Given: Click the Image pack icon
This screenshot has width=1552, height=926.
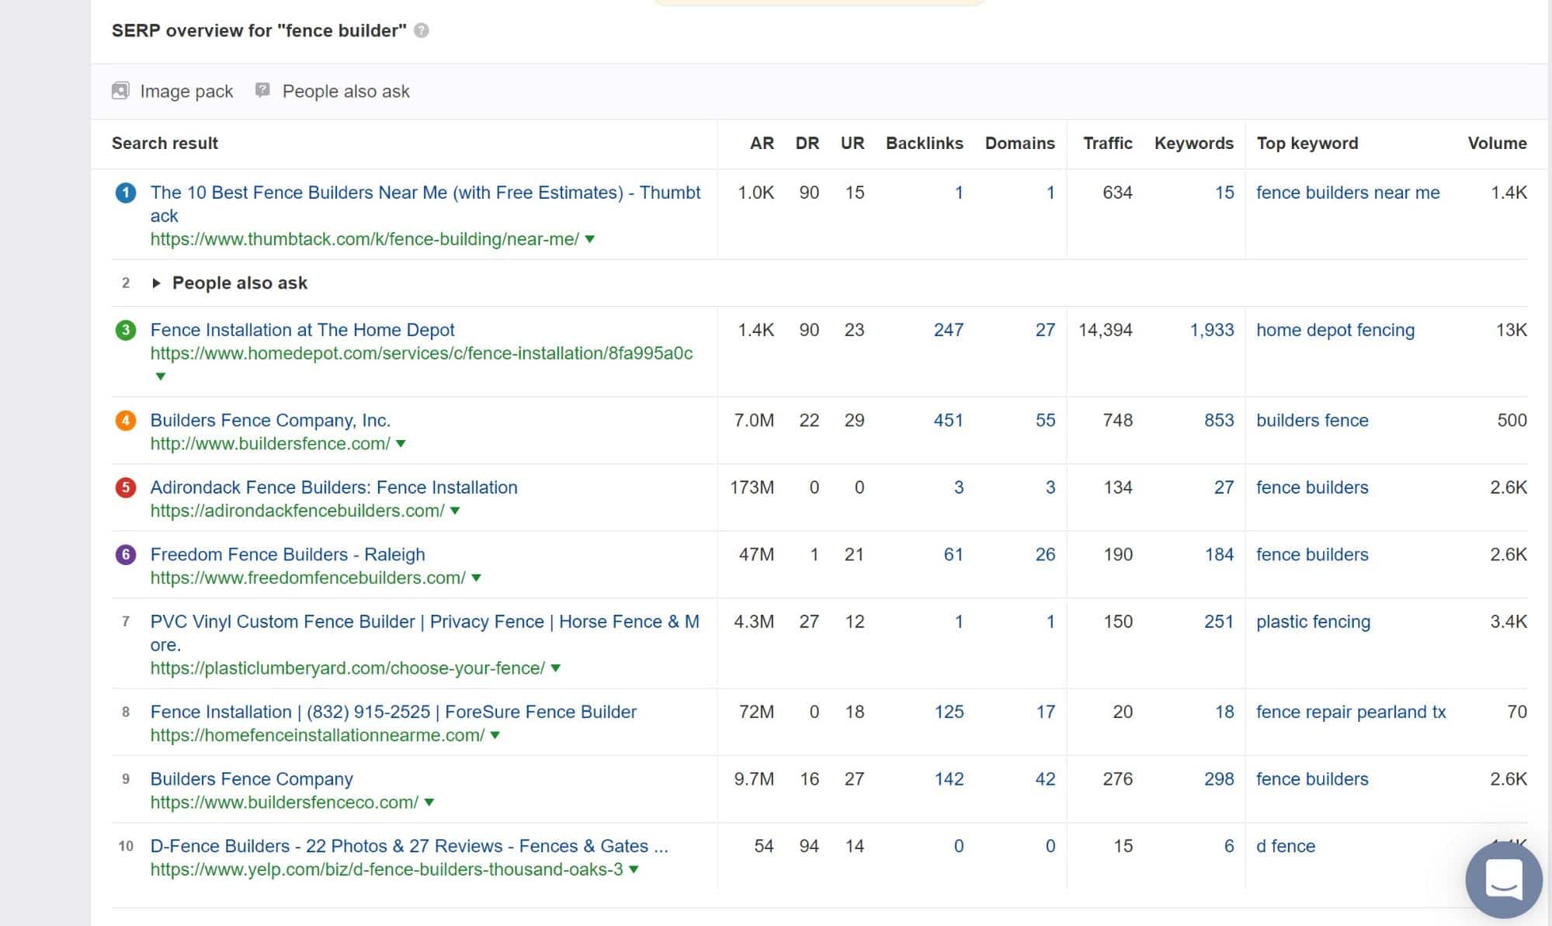Looking at the screenshot, I should tap(120, 90).
